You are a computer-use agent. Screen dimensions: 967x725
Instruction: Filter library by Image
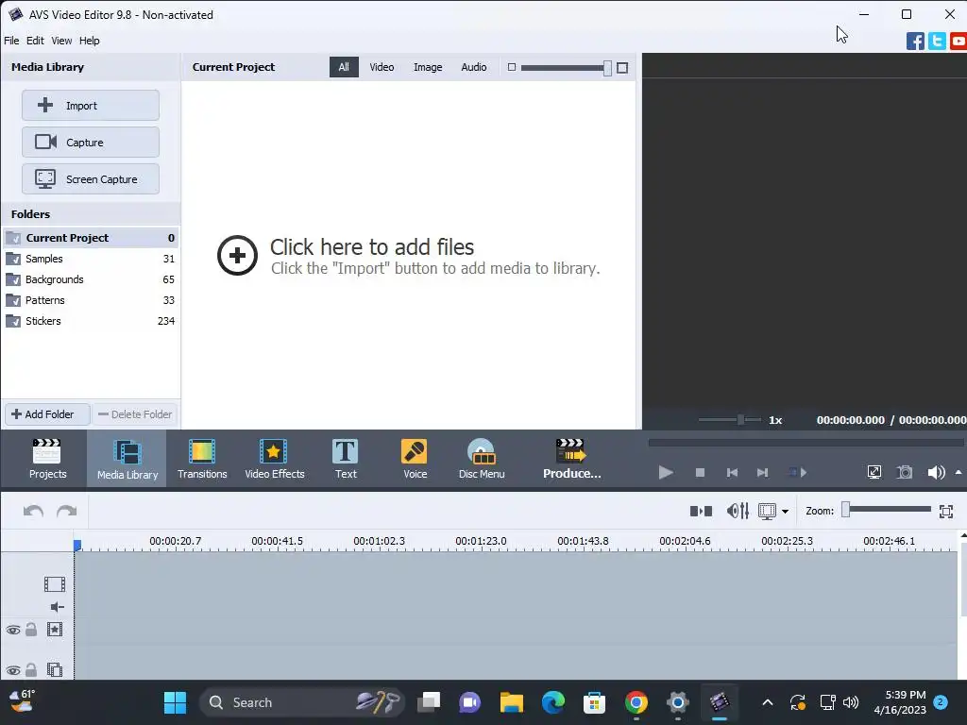tap(428, 67)
